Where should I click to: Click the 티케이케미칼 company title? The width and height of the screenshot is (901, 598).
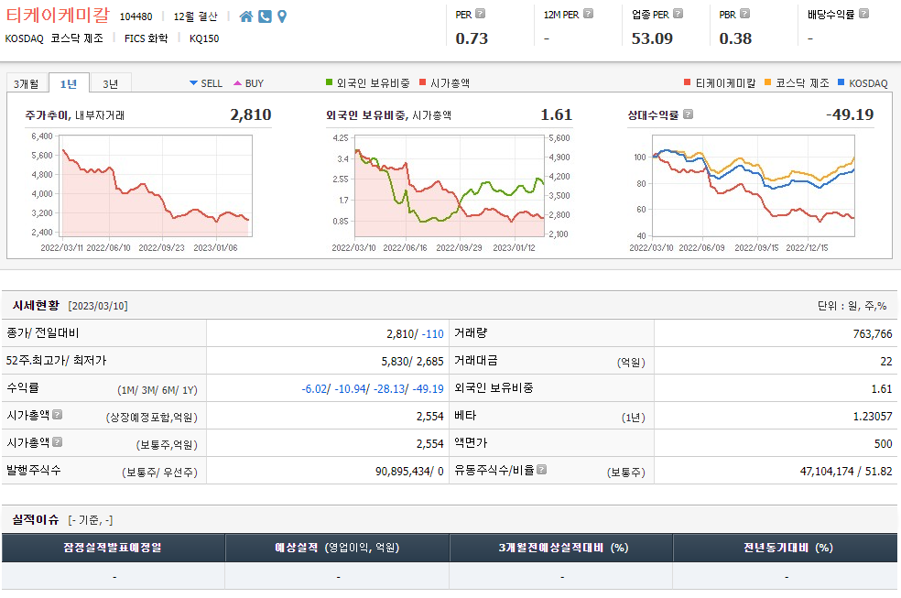[x=58, y=15]
